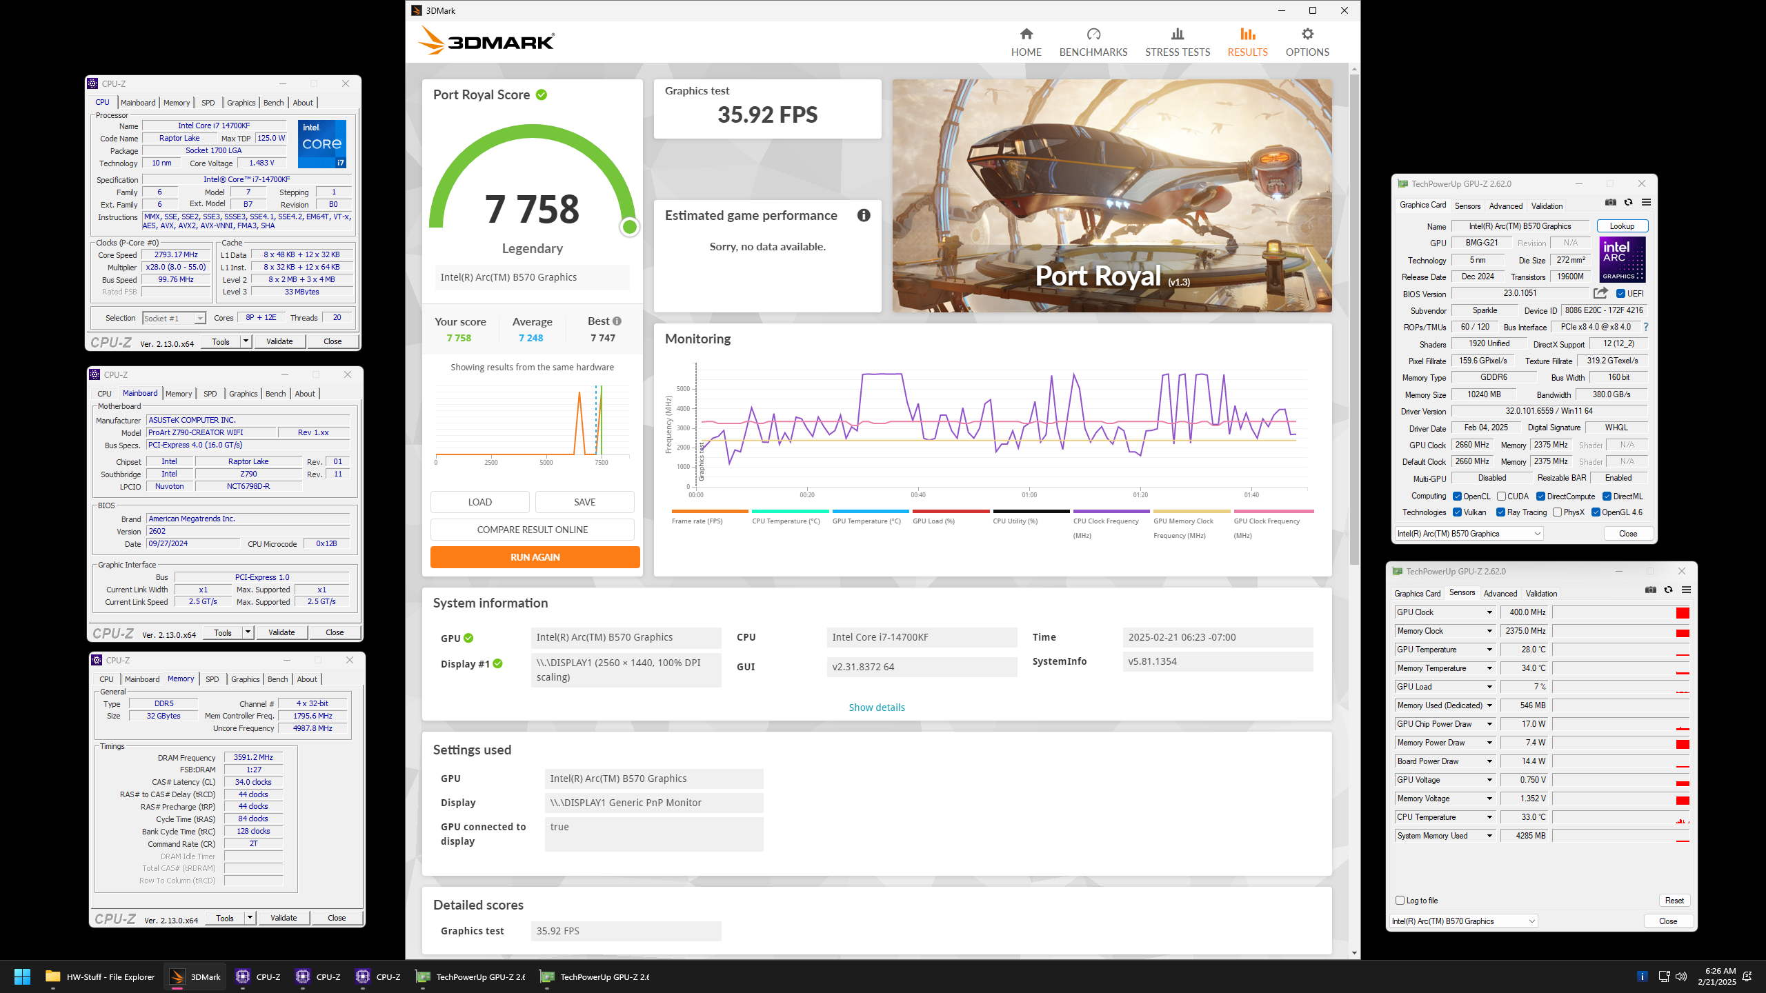Toggle the DirectML checkbox
This screenshot has width=1766, height=993.
pyautogui.click(x=1607, y=496)
